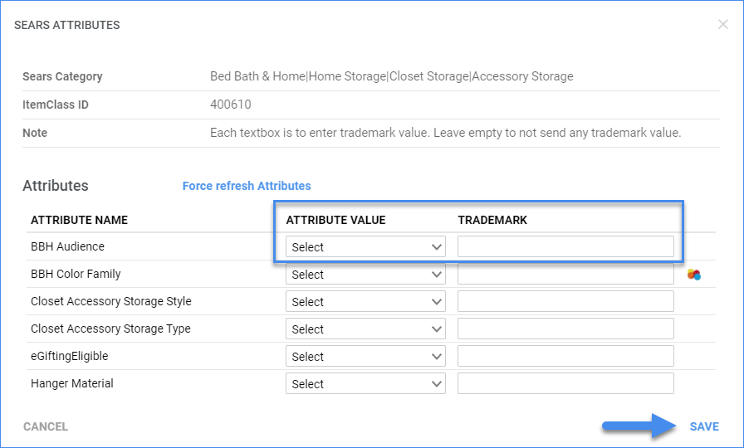Screen dimensions: 744x448
Task: Select Closet Accessory Storage Type trademark textbox
Action: pyautogui.click(x=565, y=329)
